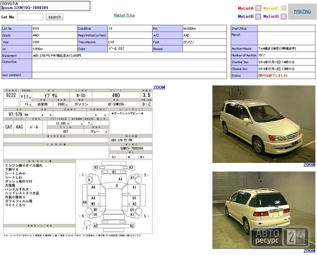Screen dimensions: 317x255
Task: Check the MyListC checkbox
Action: (x=284, y=8)
